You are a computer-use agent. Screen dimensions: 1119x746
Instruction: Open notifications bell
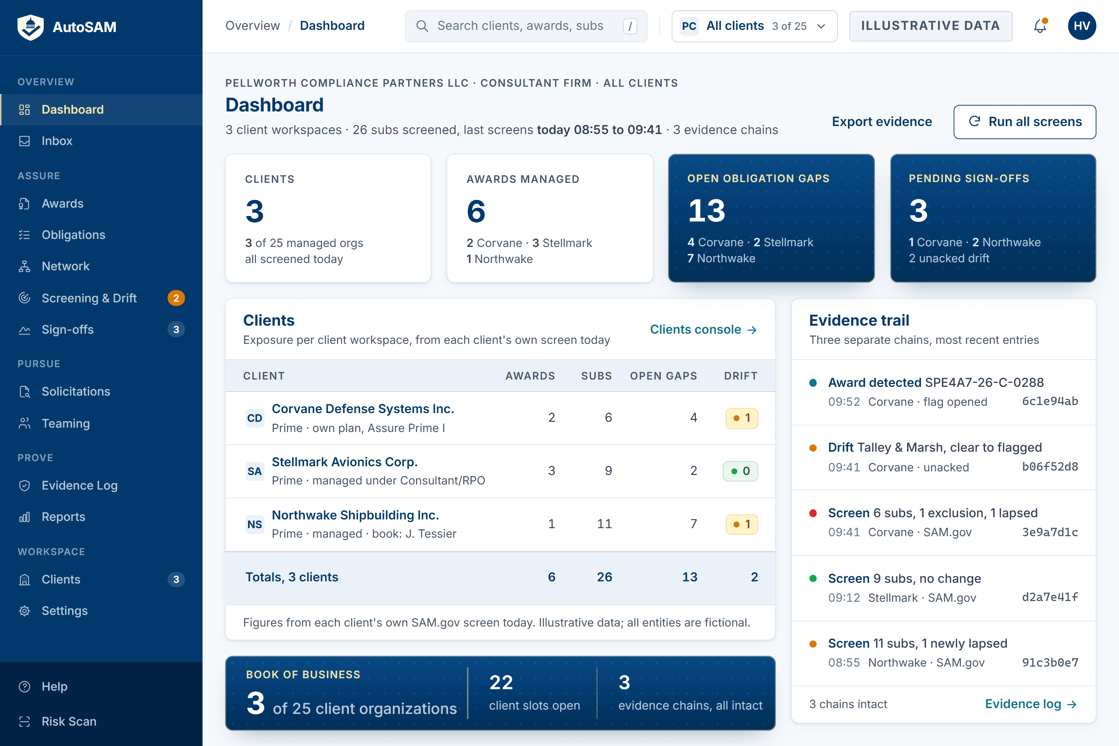coord(1040,26)
